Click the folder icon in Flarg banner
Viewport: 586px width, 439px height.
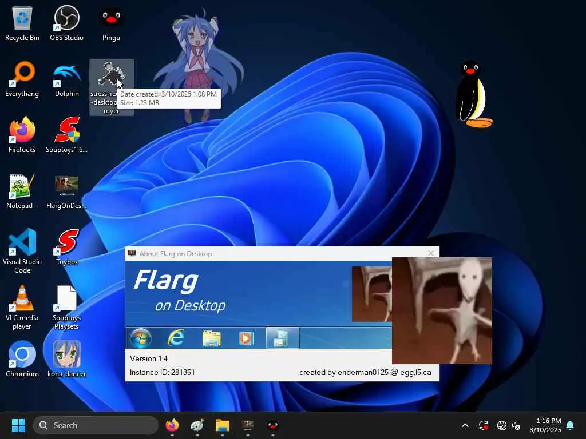pos(212,338)
